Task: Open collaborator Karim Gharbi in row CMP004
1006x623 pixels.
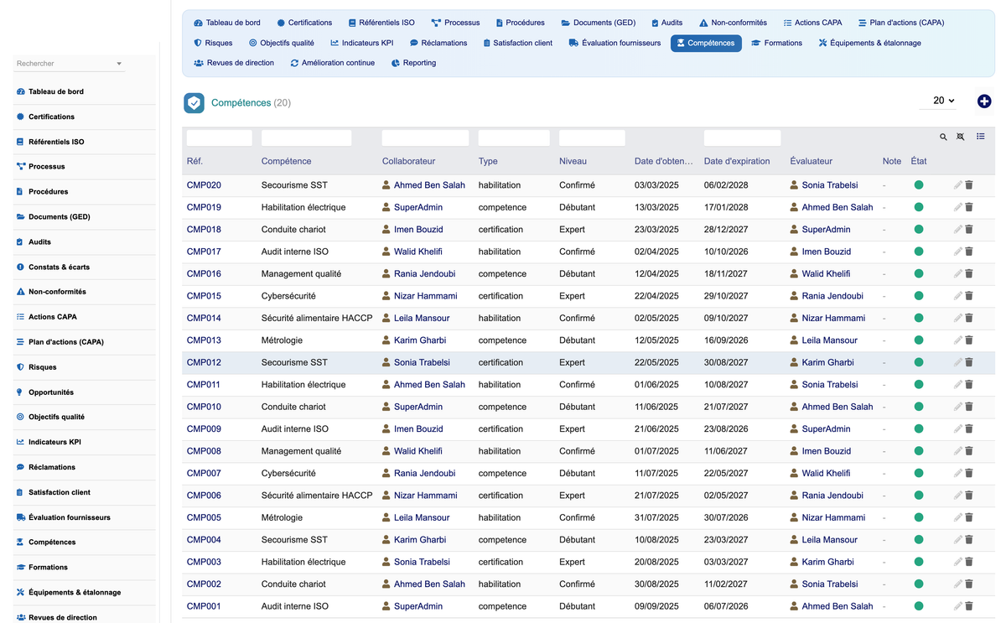Action: [x=420, y=540]
